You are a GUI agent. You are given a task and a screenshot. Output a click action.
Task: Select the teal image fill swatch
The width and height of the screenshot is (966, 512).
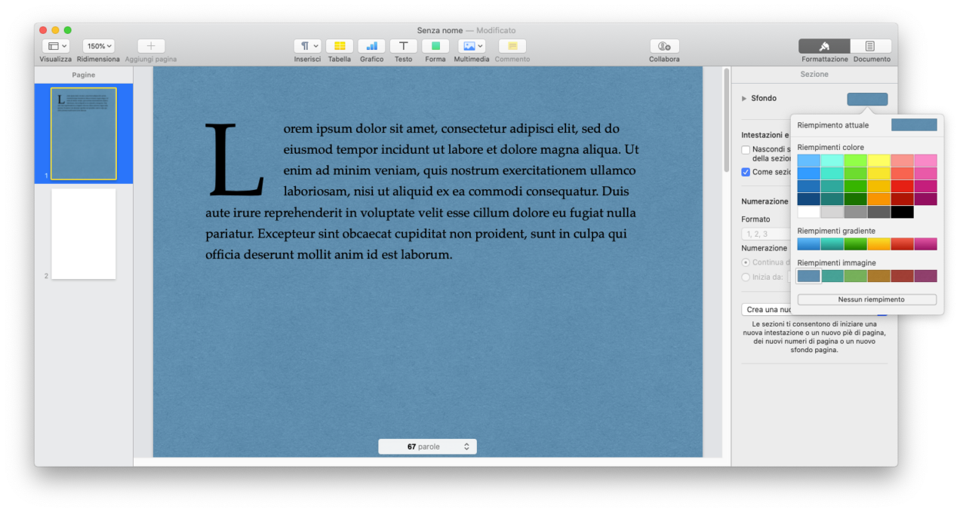[x=832, y=276]
